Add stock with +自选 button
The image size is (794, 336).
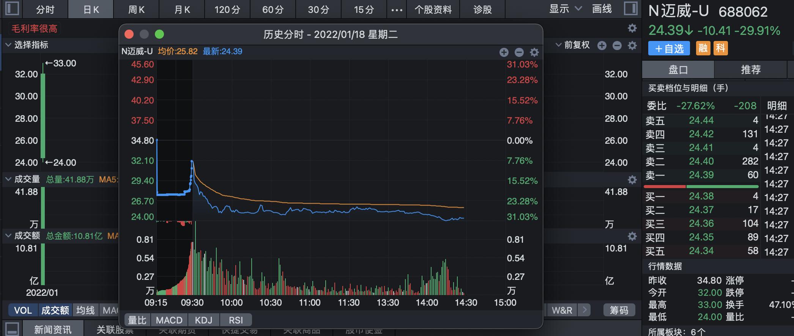[669, 49]
